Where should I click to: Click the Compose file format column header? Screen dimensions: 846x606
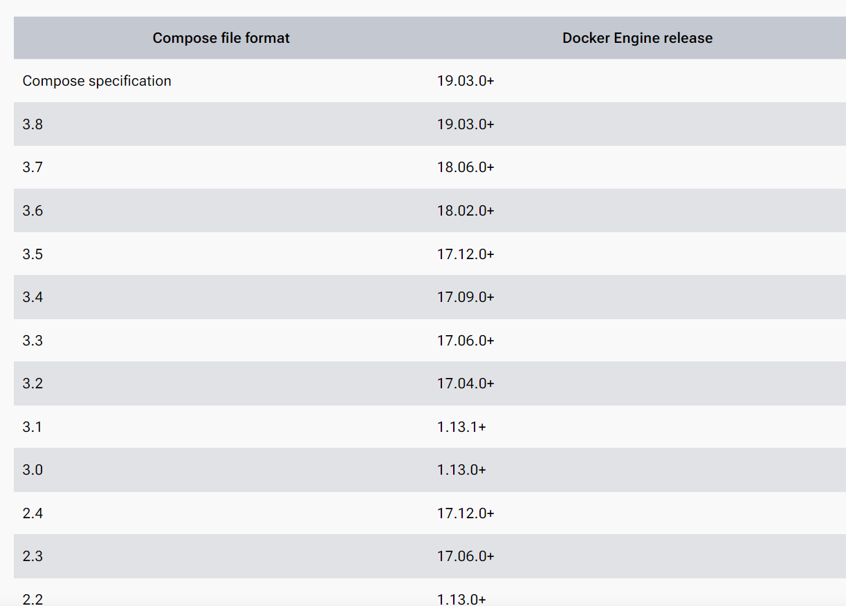coord(221,38)
